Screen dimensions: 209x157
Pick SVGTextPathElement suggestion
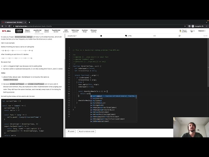click(113, 112)
